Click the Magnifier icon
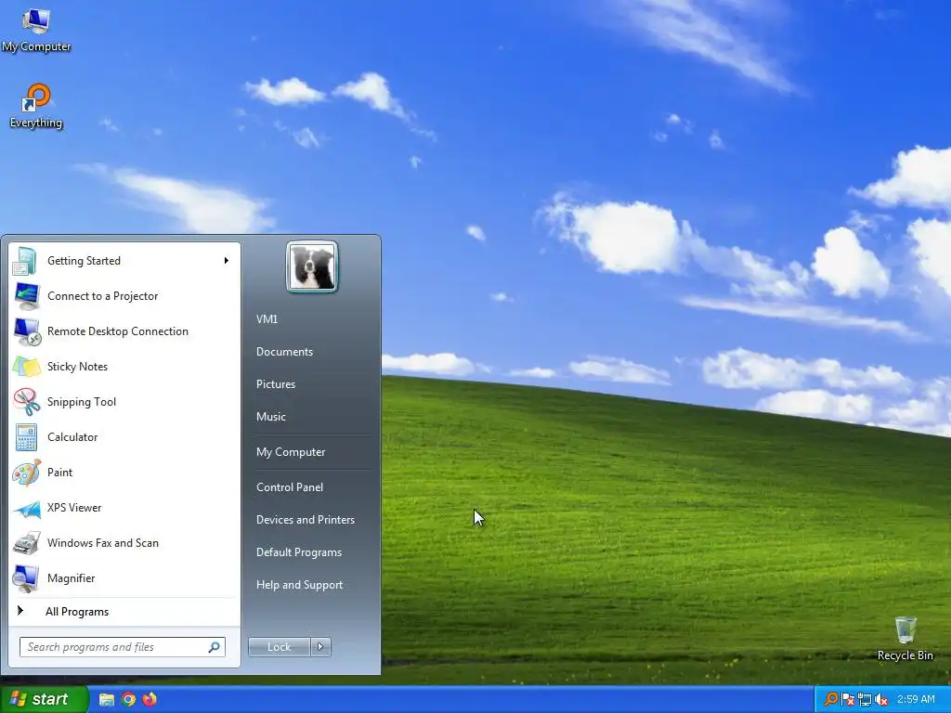This screenshot has height=713, width=951. pos(26,578)
